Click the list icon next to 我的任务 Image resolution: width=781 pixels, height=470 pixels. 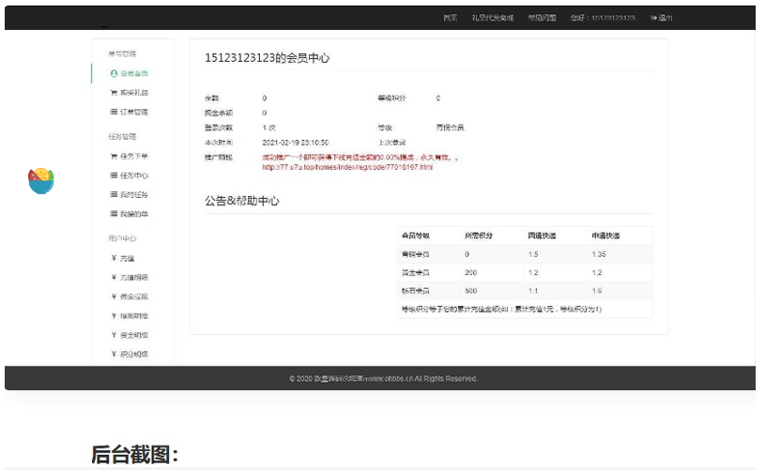point(114,195)
